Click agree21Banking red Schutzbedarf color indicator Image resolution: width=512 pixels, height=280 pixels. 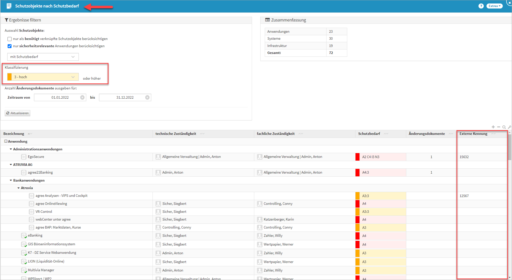tap(357, 172)
